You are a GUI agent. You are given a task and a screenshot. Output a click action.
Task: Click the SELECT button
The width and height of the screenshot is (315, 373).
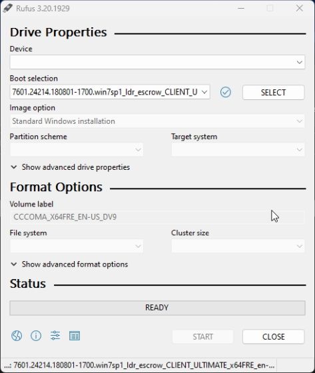pos(273,93)
